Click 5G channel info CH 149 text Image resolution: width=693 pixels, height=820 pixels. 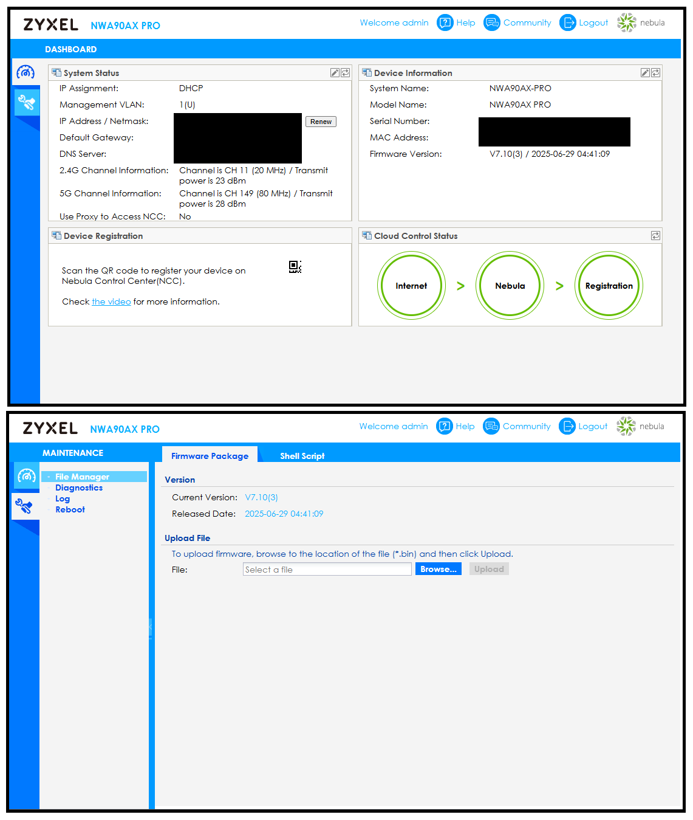(x=256, y=198)
